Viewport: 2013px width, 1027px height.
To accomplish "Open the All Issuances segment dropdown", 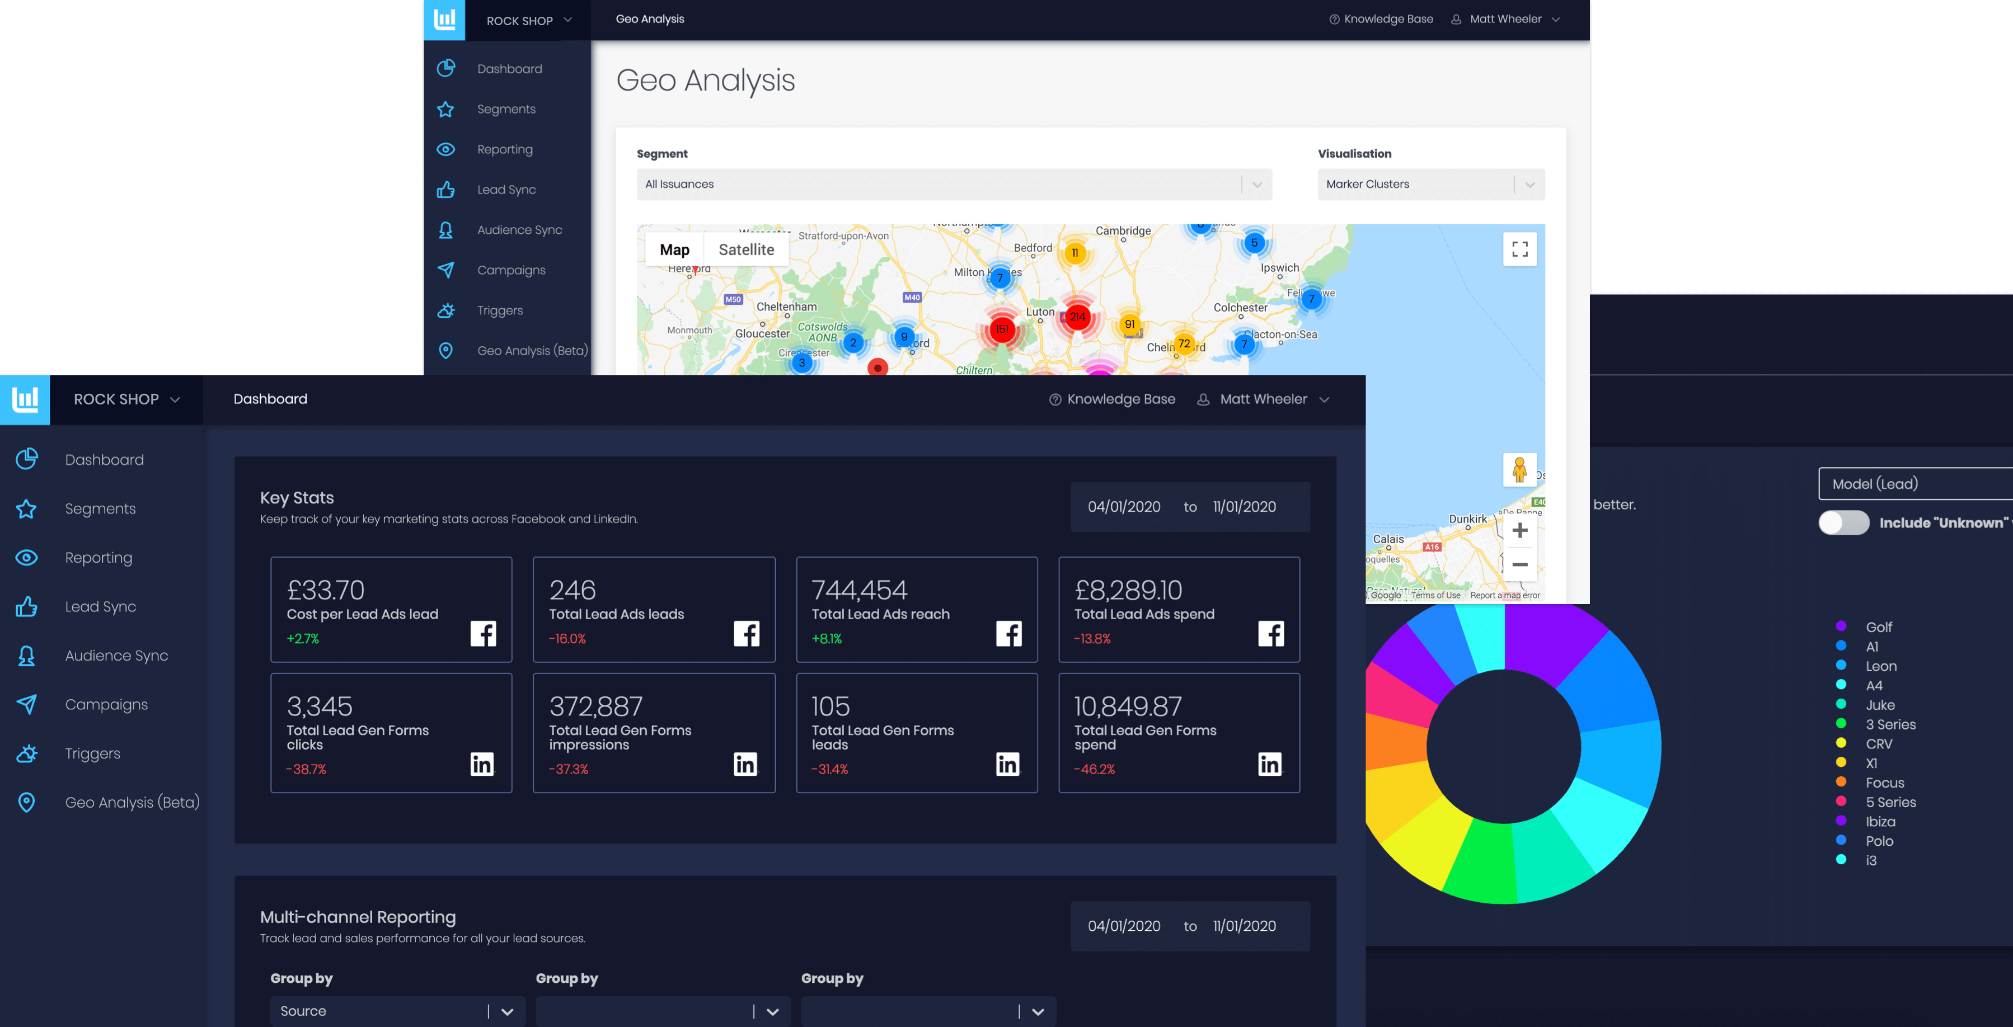I will [x=954, y=185].
